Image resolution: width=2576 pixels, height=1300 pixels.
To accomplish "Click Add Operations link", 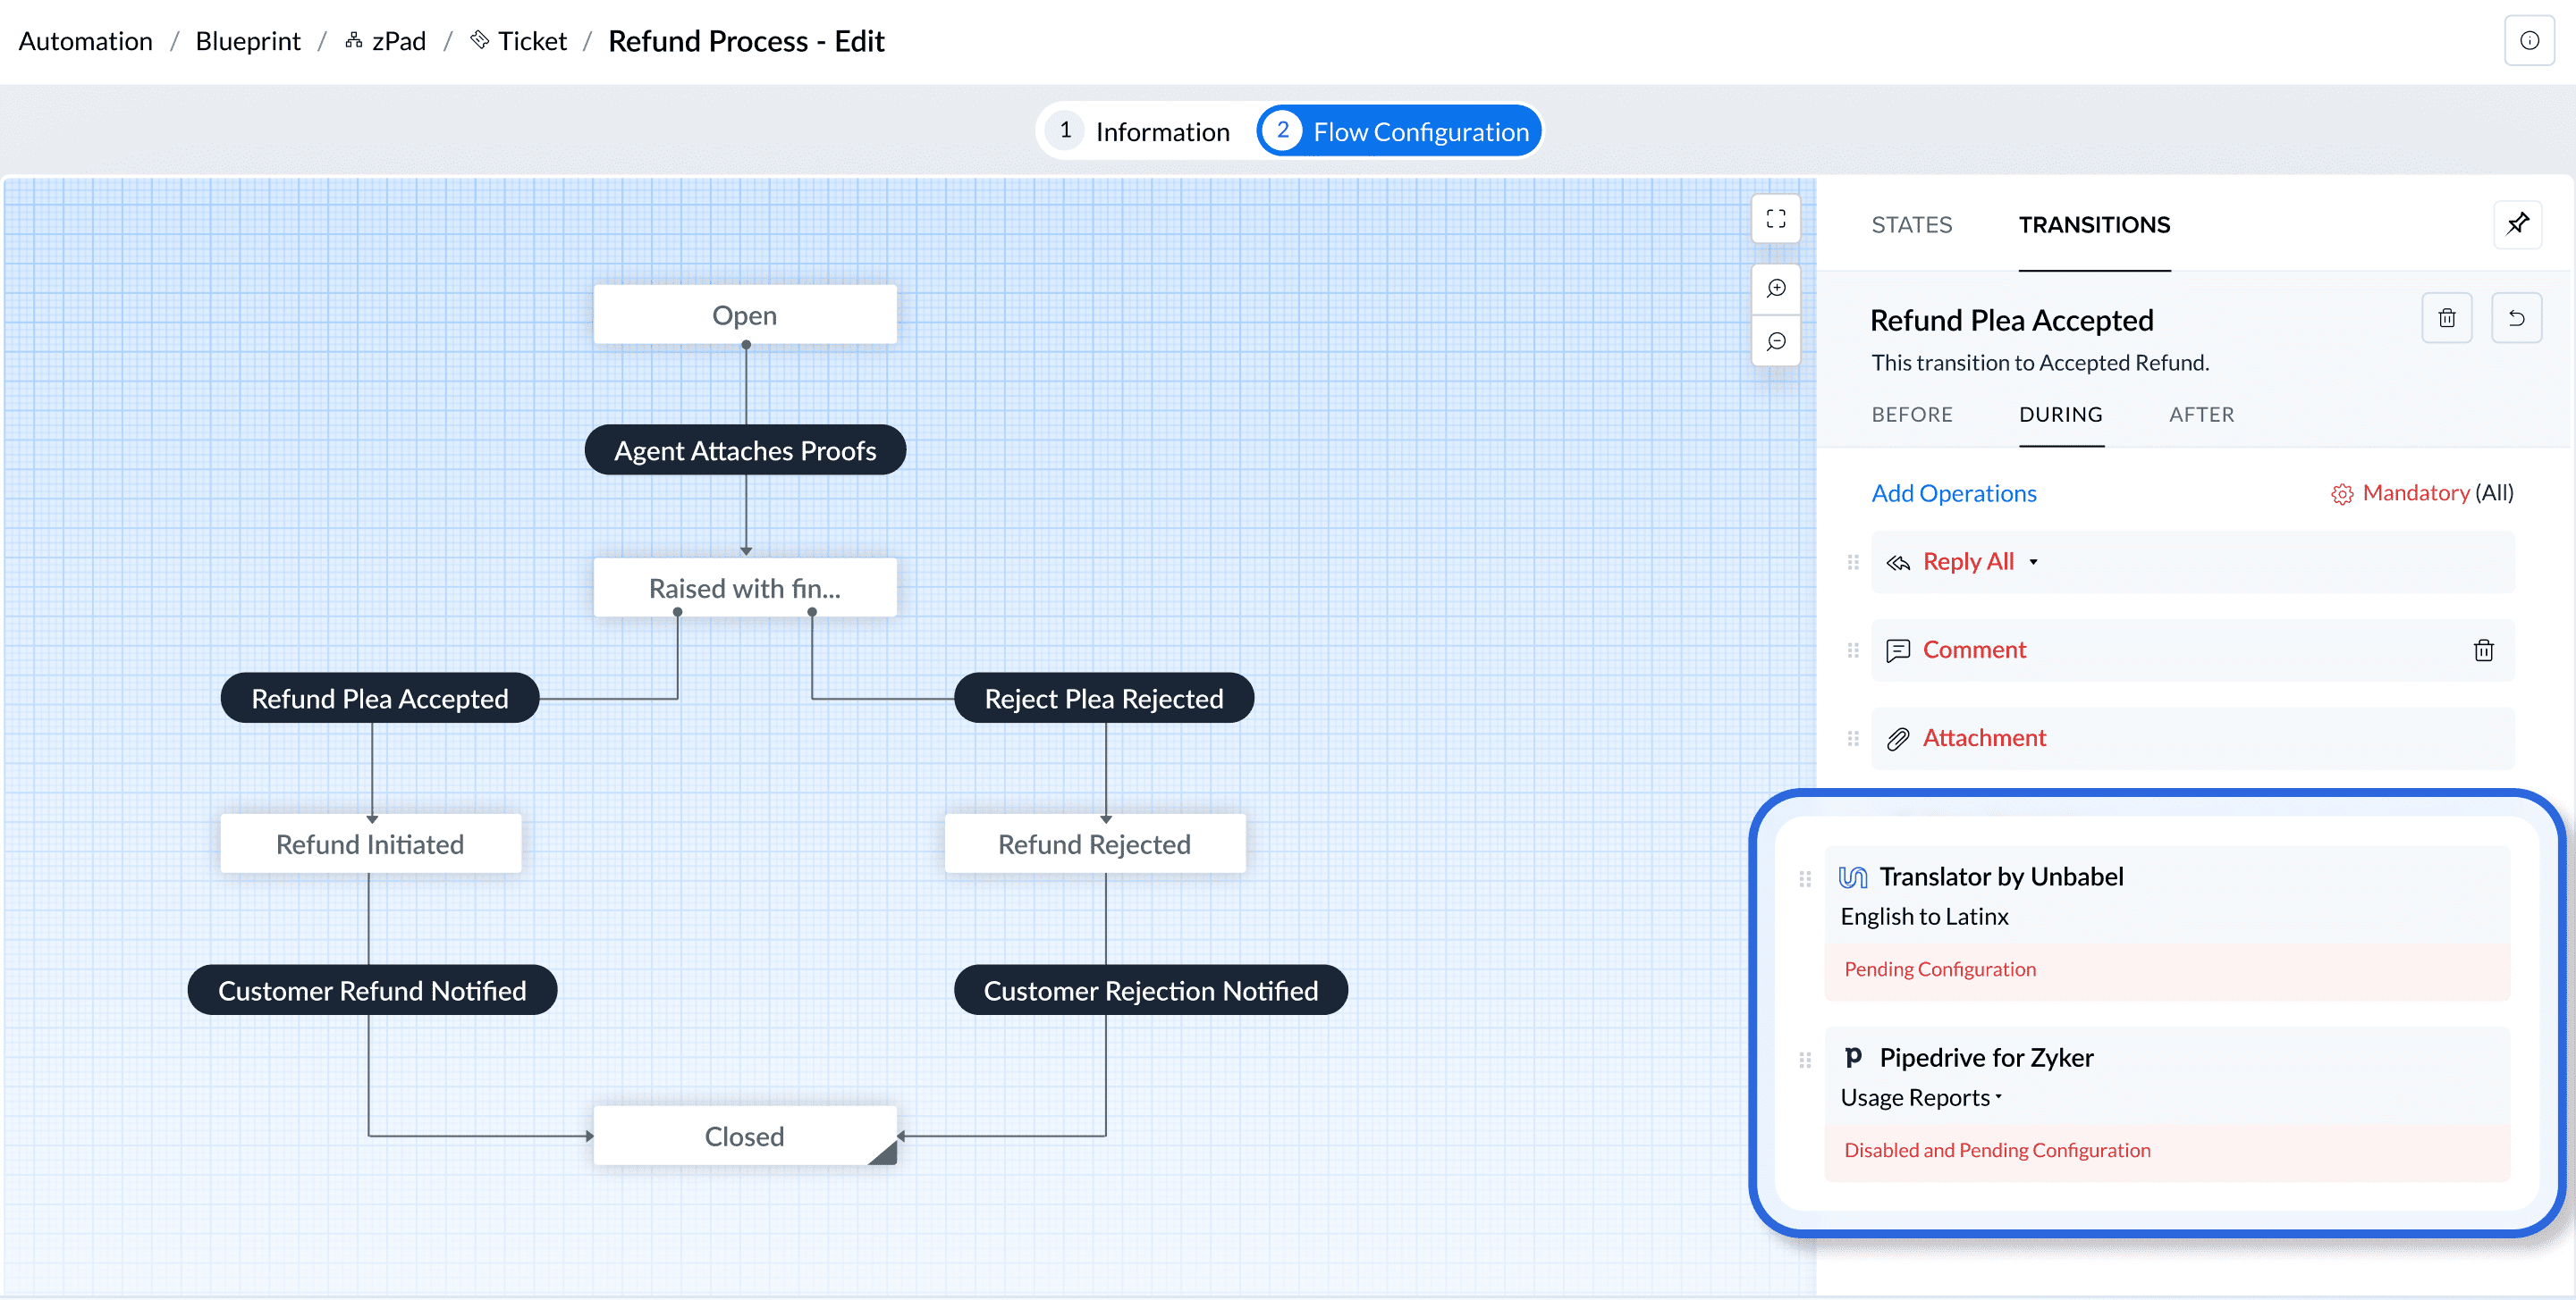I will coord(1953,493).
